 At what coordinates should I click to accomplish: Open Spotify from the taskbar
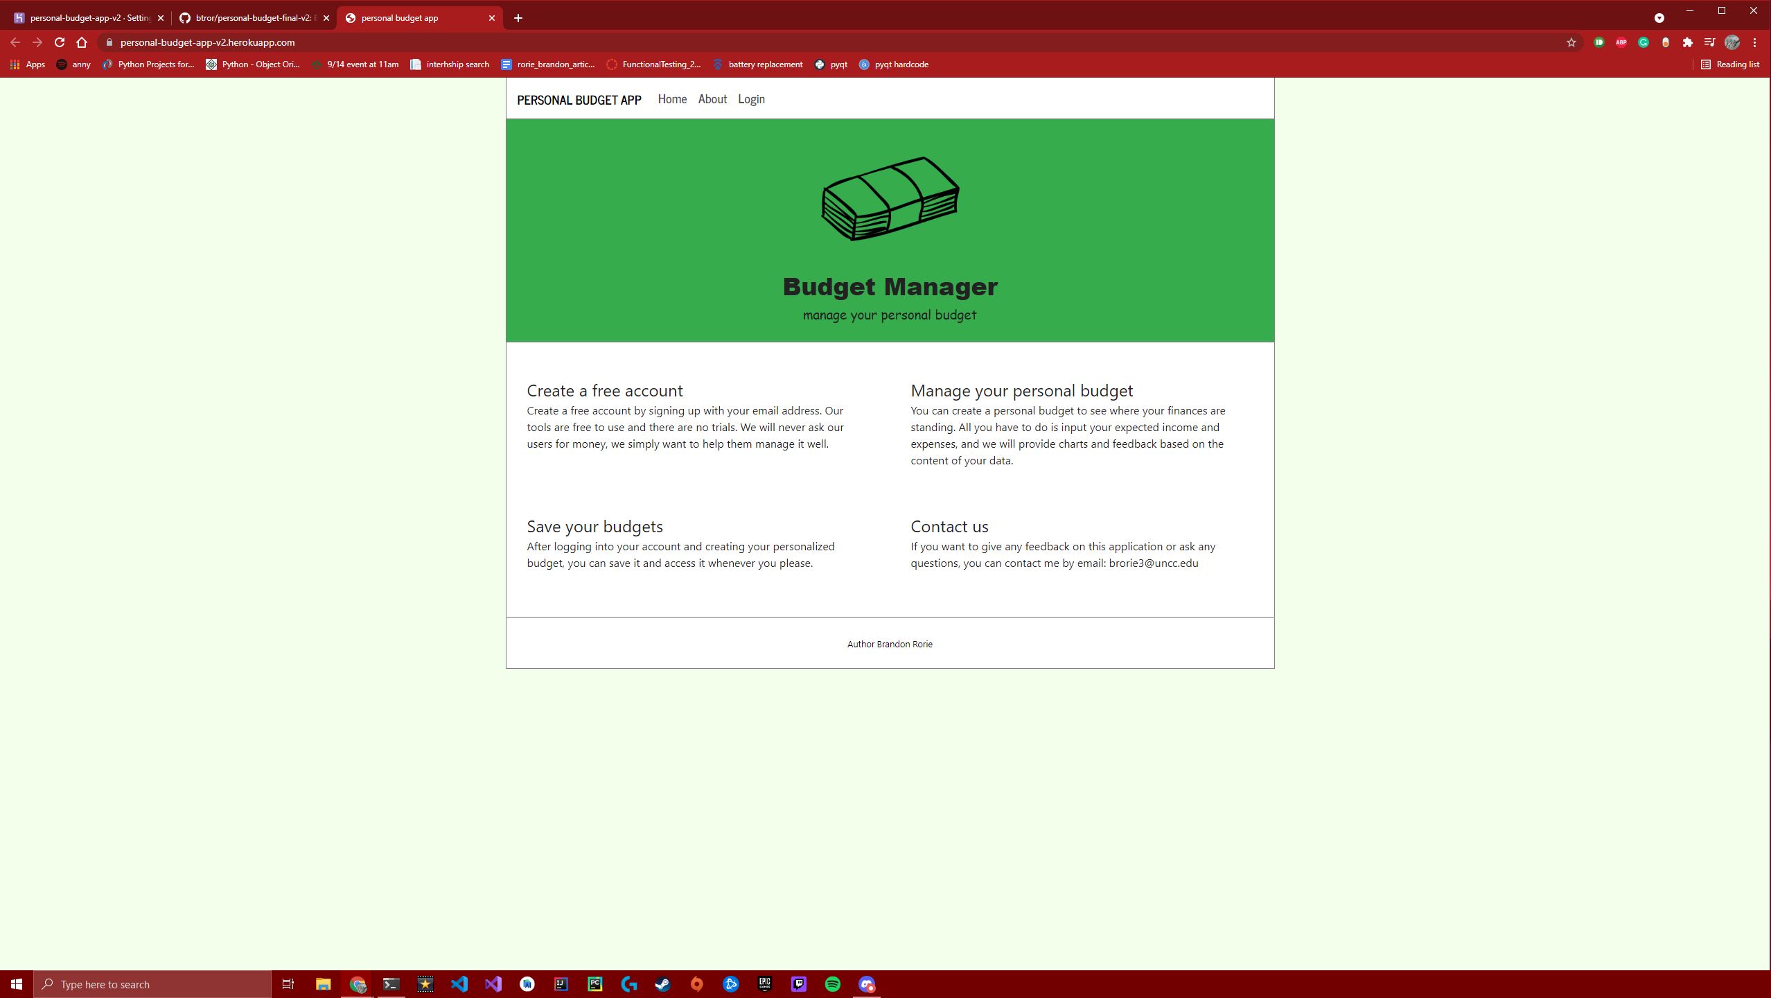point(832,983)
